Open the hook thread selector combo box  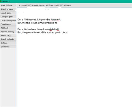click(x=74, y=5)
